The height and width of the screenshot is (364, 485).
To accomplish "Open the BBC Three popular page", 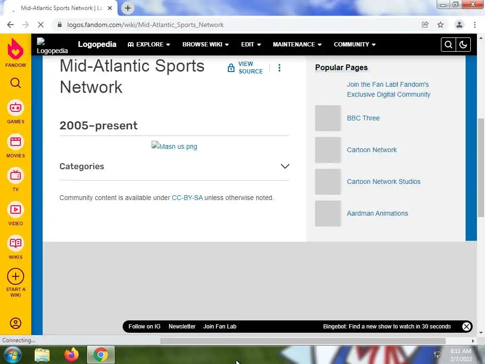I will pos(363,118).
